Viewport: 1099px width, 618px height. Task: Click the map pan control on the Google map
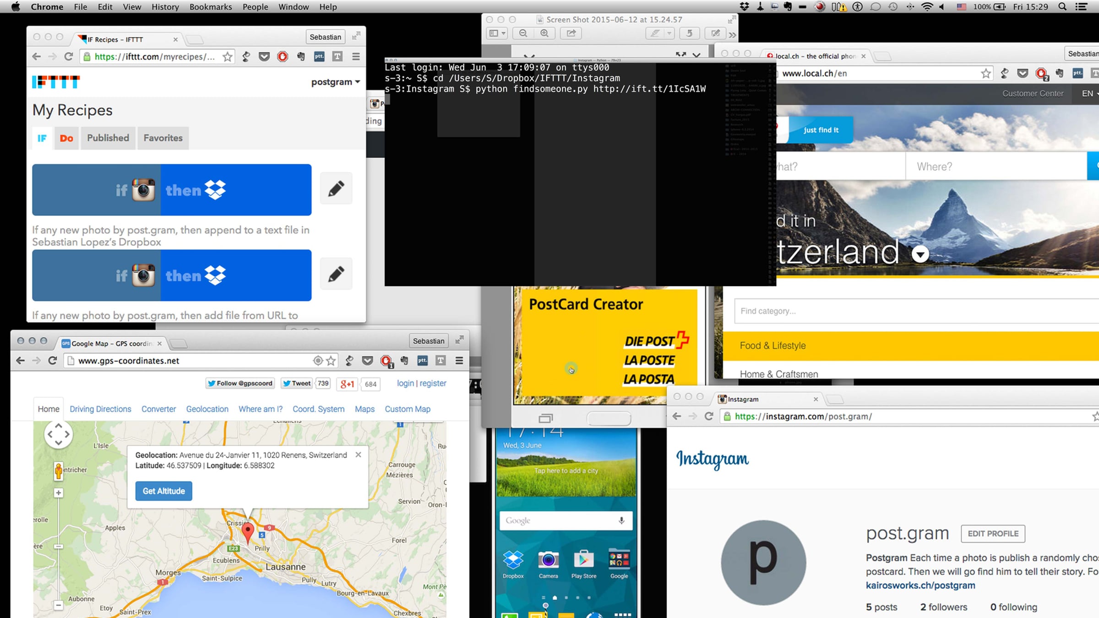(x=58, y=434)
